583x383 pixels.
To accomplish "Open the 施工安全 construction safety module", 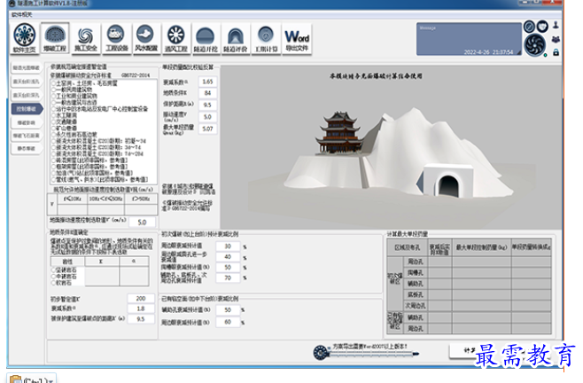I will [x=86, y=38].
